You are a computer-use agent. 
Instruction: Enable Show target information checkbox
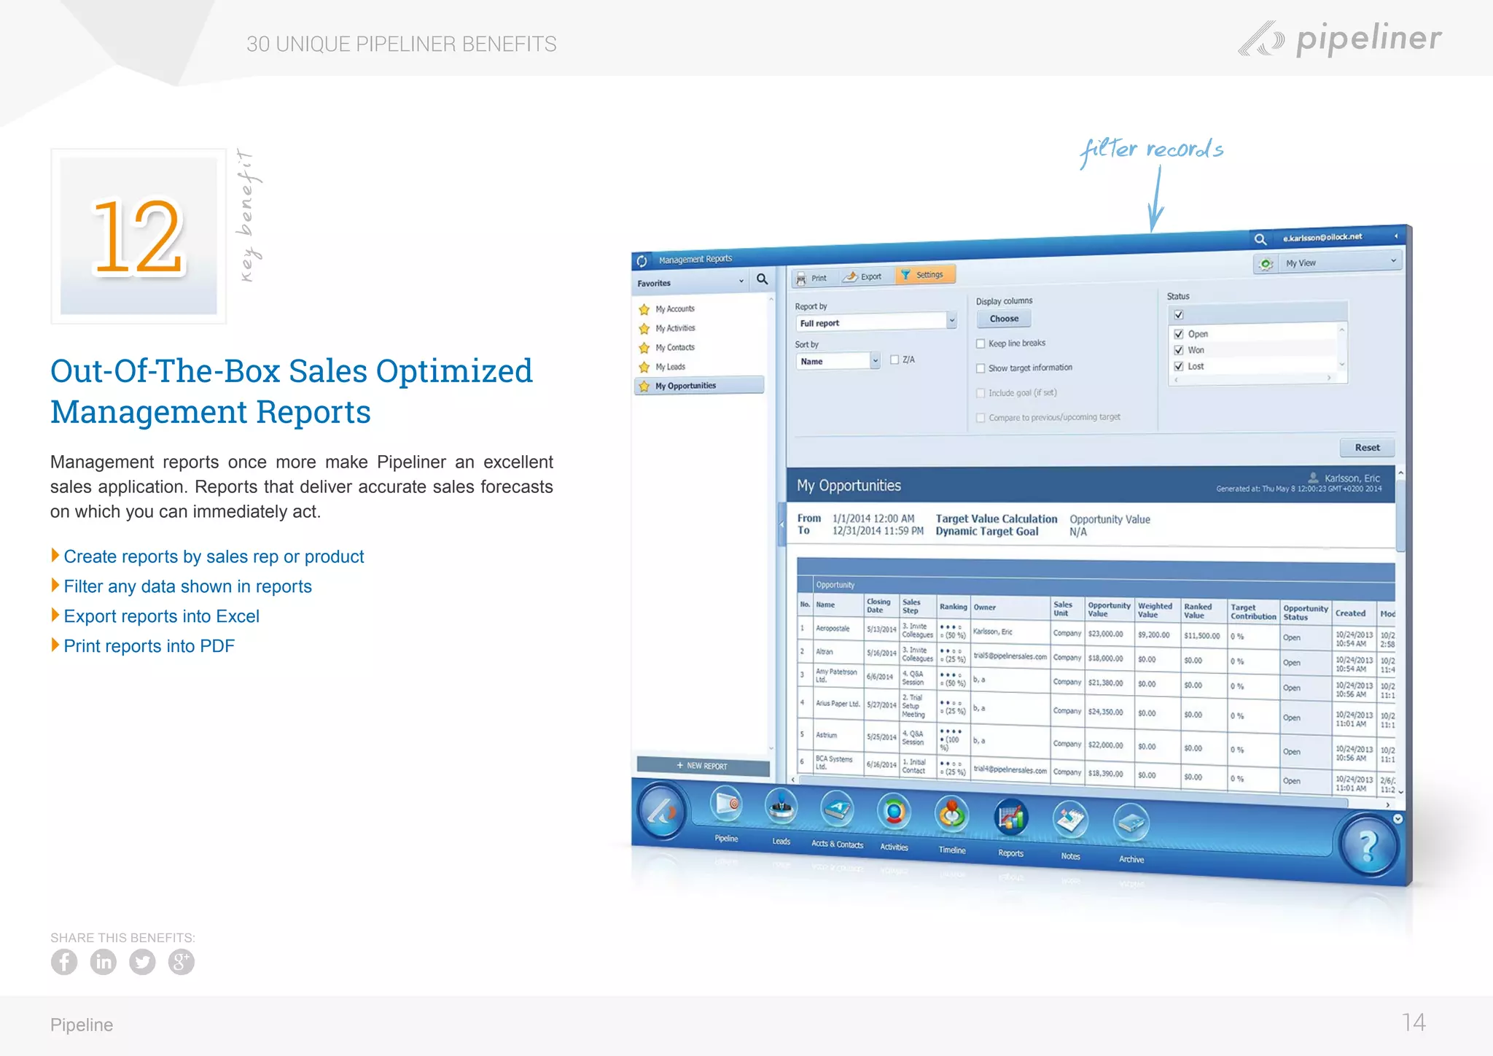981,368
